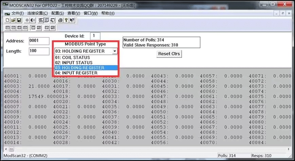Click the Disconnect icon in the toolbar
The image size is (295, 161).
click(x=33, y=20)
